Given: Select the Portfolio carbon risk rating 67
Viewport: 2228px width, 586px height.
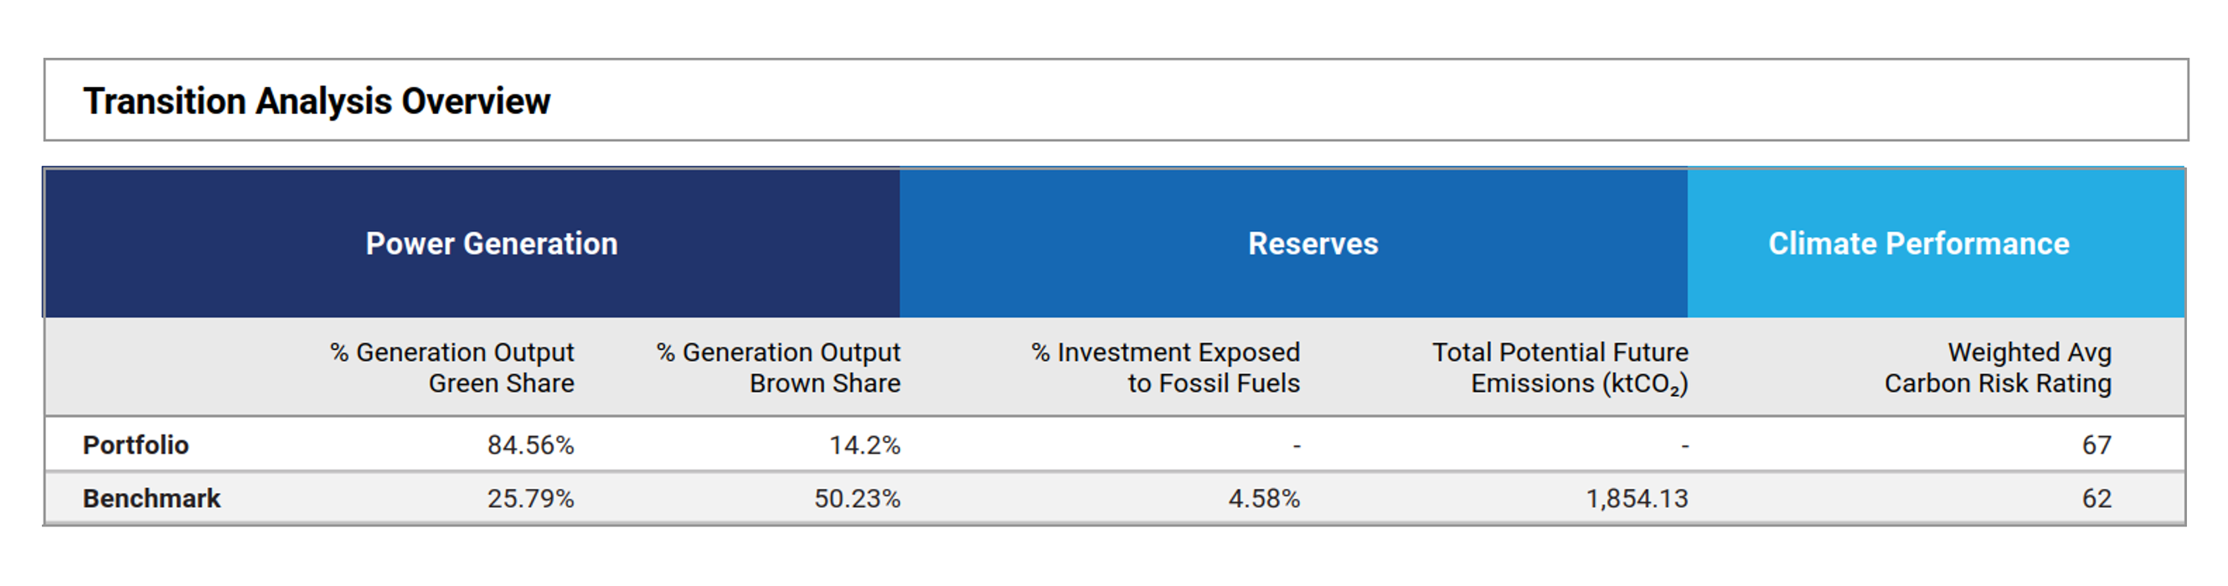Looking at the screenshot, I should [x=2096, y=445].
